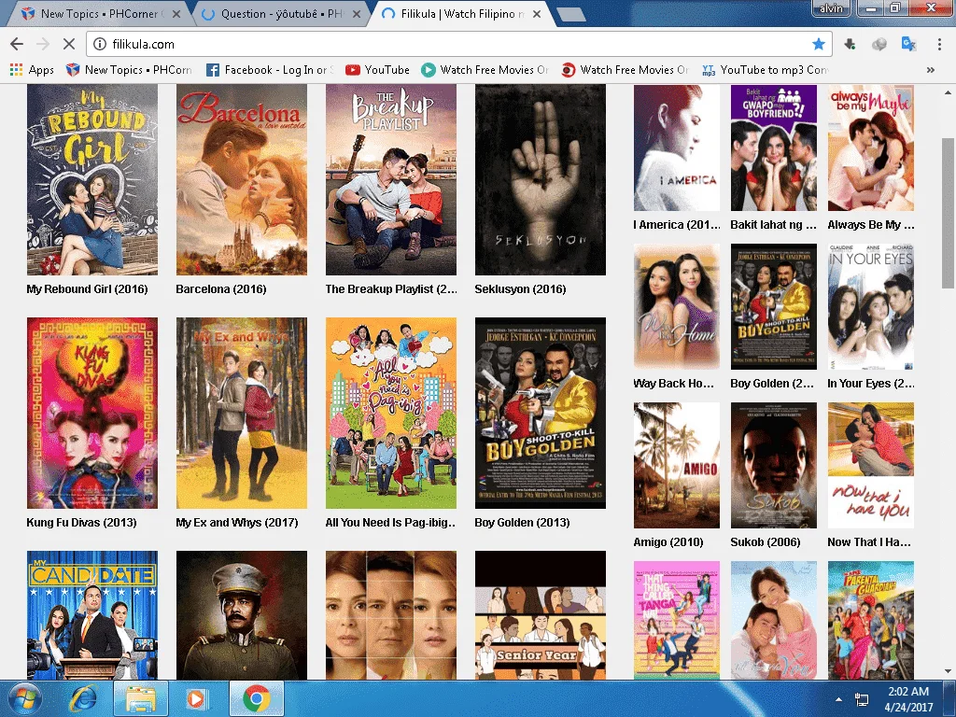Open Senior Year poster

point(541,615)
